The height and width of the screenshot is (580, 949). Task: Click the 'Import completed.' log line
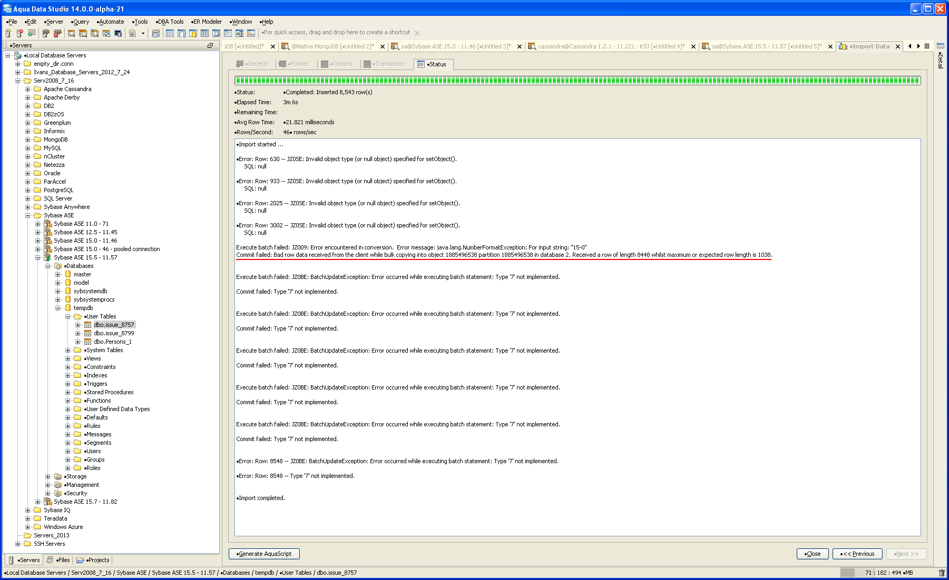click(x=261, y=498)
